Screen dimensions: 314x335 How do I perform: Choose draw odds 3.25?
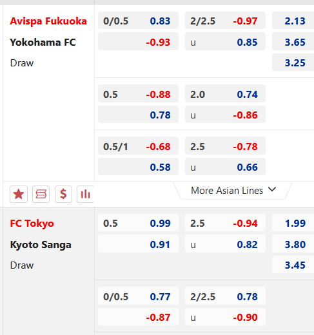click(293, 62)
